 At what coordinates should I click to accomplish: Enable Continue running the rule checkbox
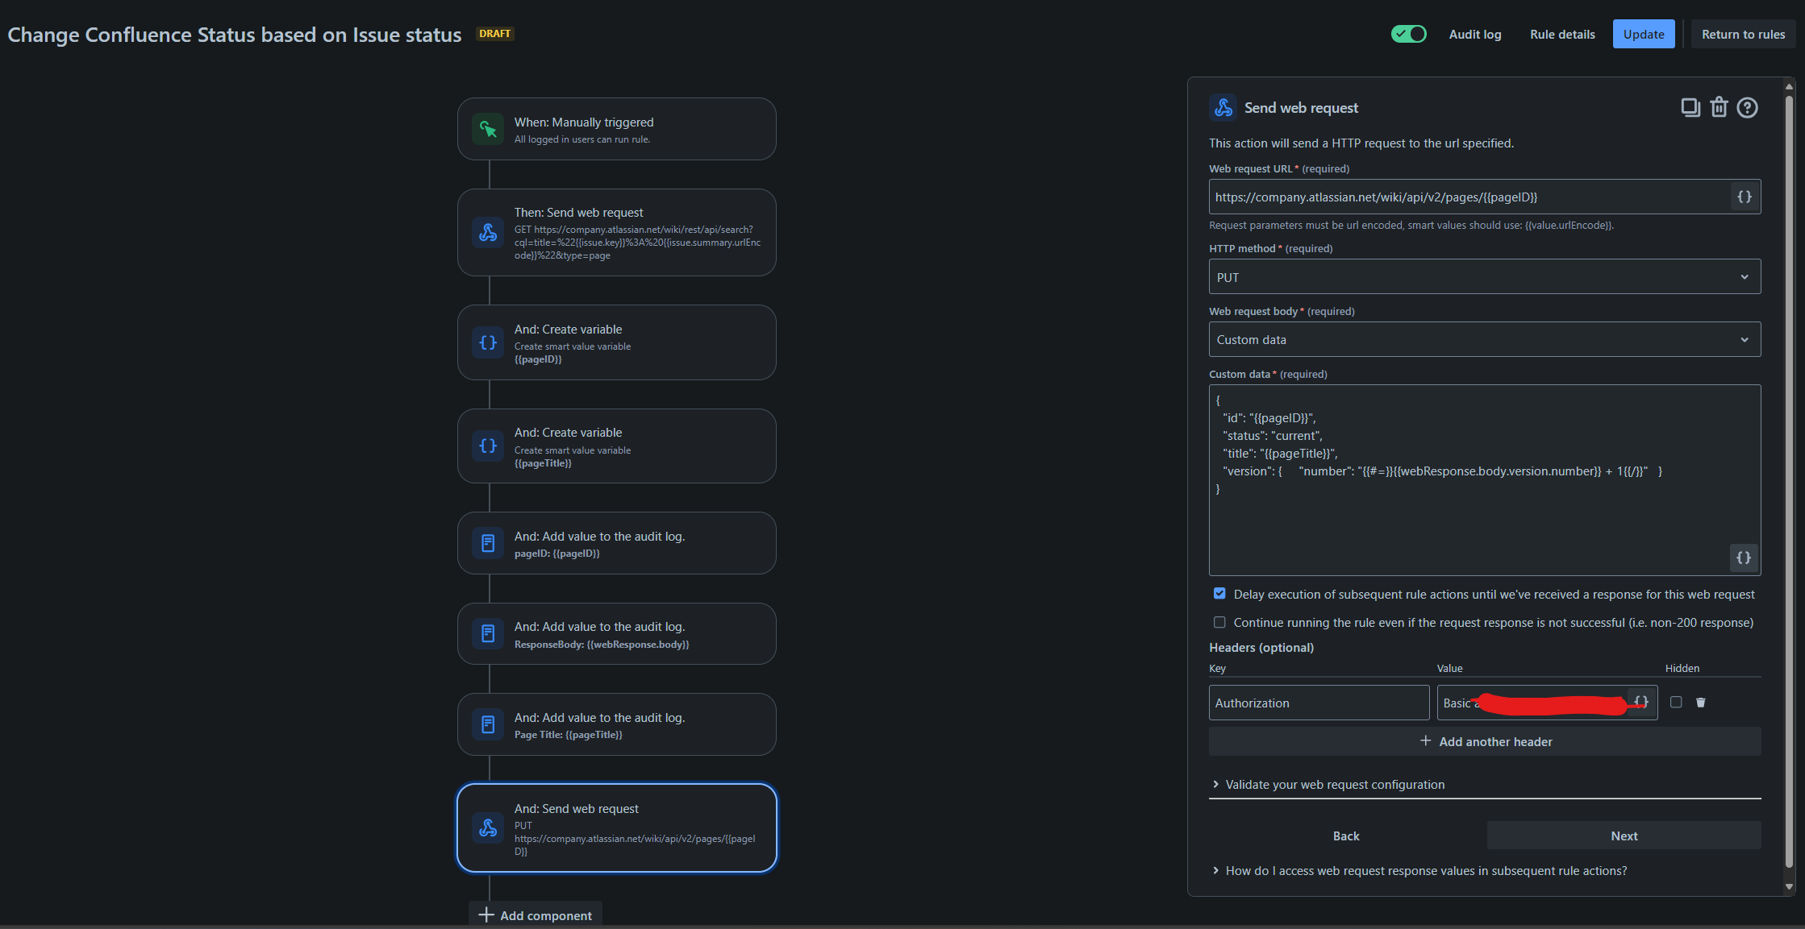click(x=1219, y=622)
